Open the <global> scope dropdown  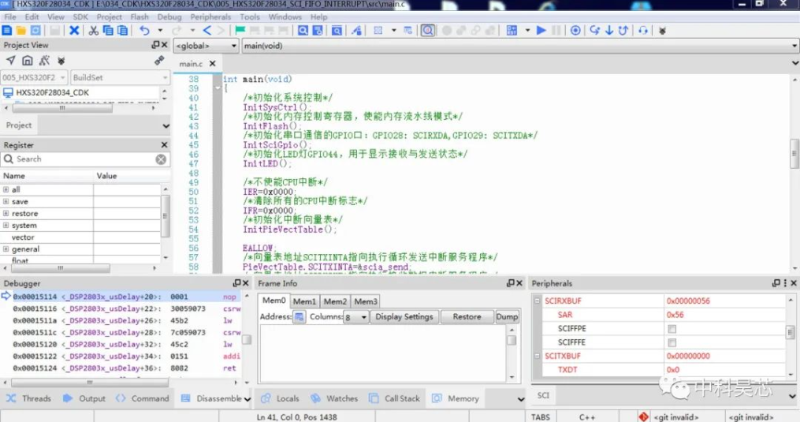[207, 46]
